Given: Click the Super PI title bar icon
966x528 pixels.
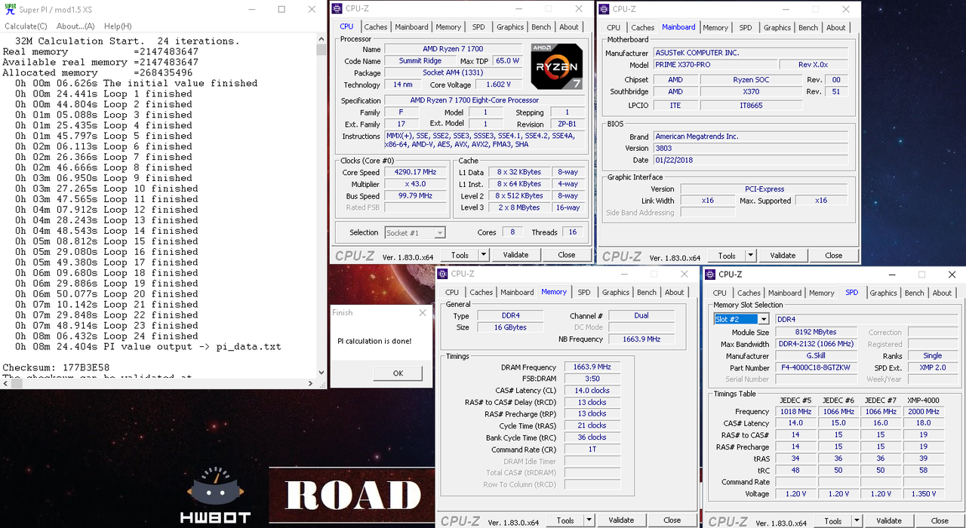Looking at the screenshot, I should (x=10, y=9).
